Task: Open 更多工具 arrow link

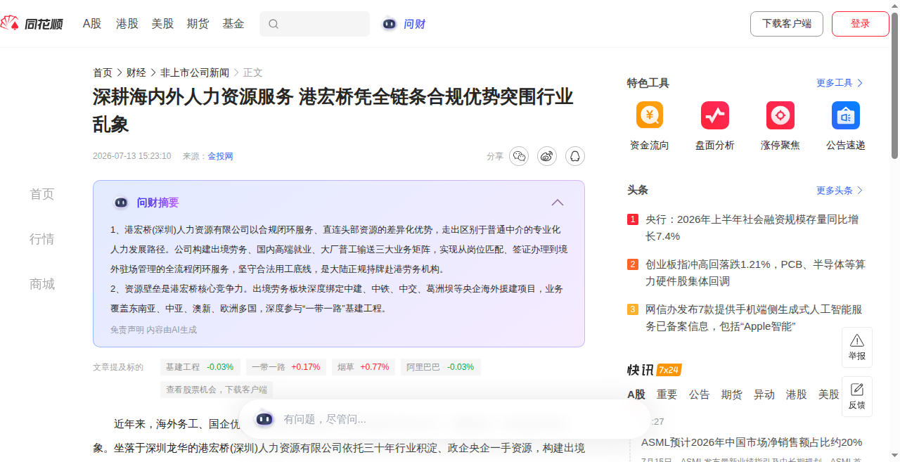Action: [840, 83]
